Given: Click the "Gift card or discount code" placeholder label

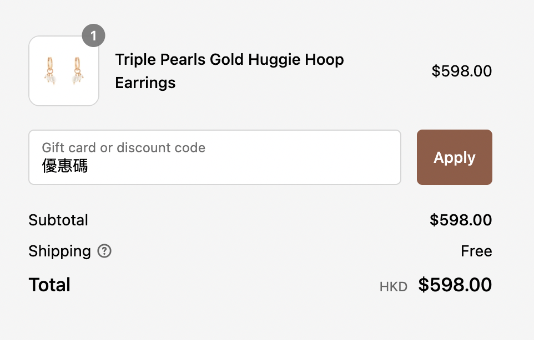Looking at the screenshot, I should (x=124, y=148).
